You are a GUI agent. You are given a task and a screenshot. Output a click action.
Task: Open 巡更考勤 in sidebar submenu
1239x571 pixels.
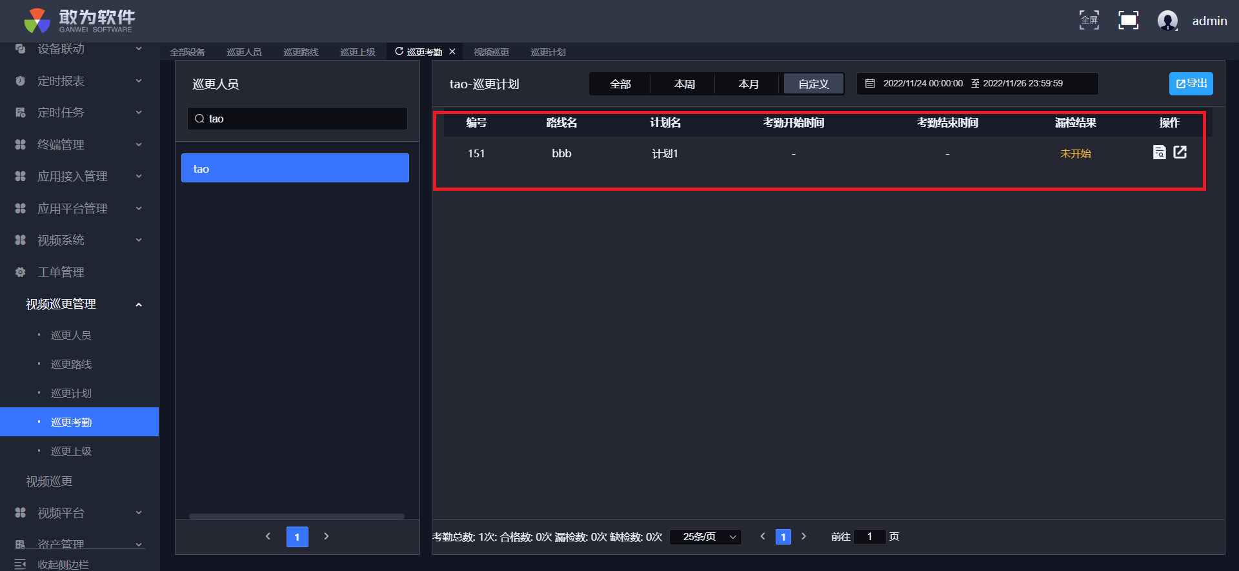click(79, 421)
